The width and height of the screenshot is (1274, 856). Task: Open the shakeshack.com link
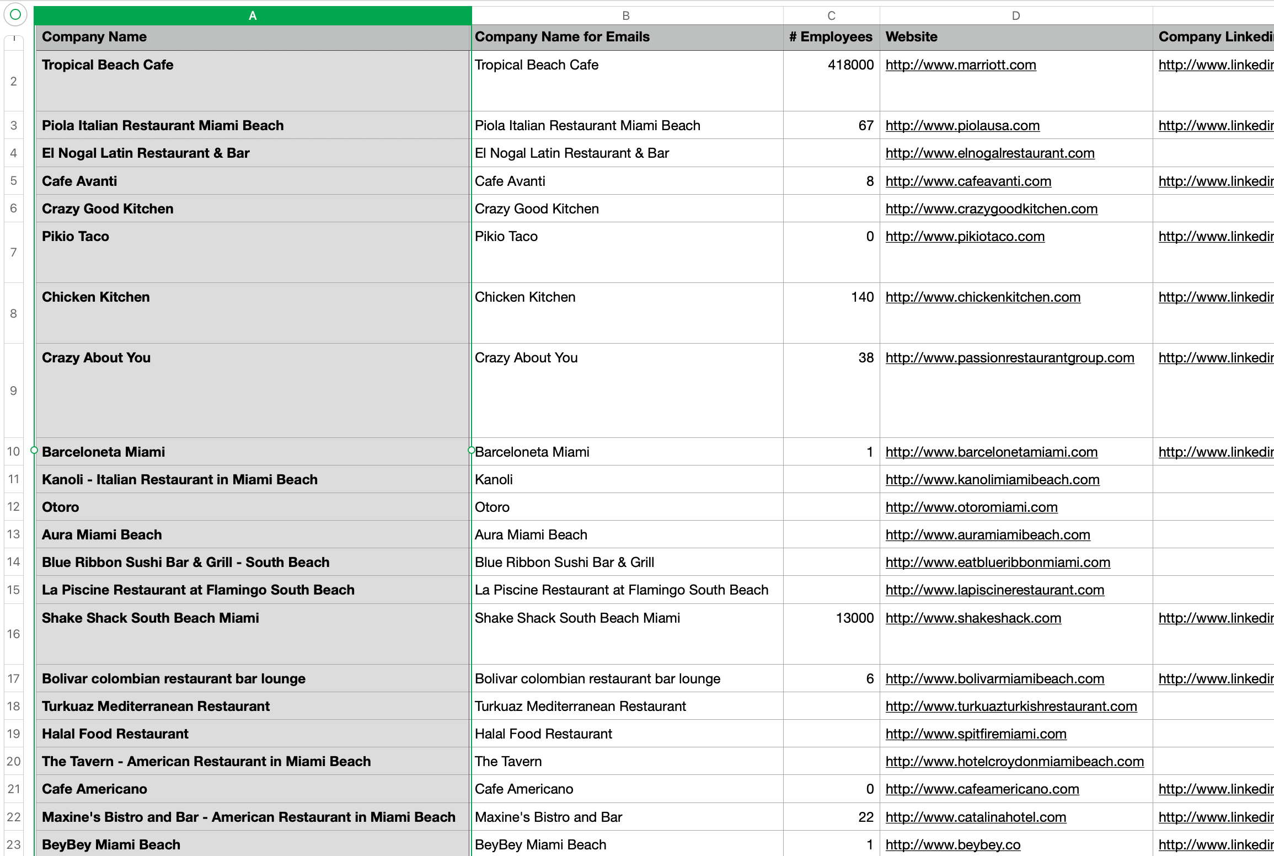973,618
